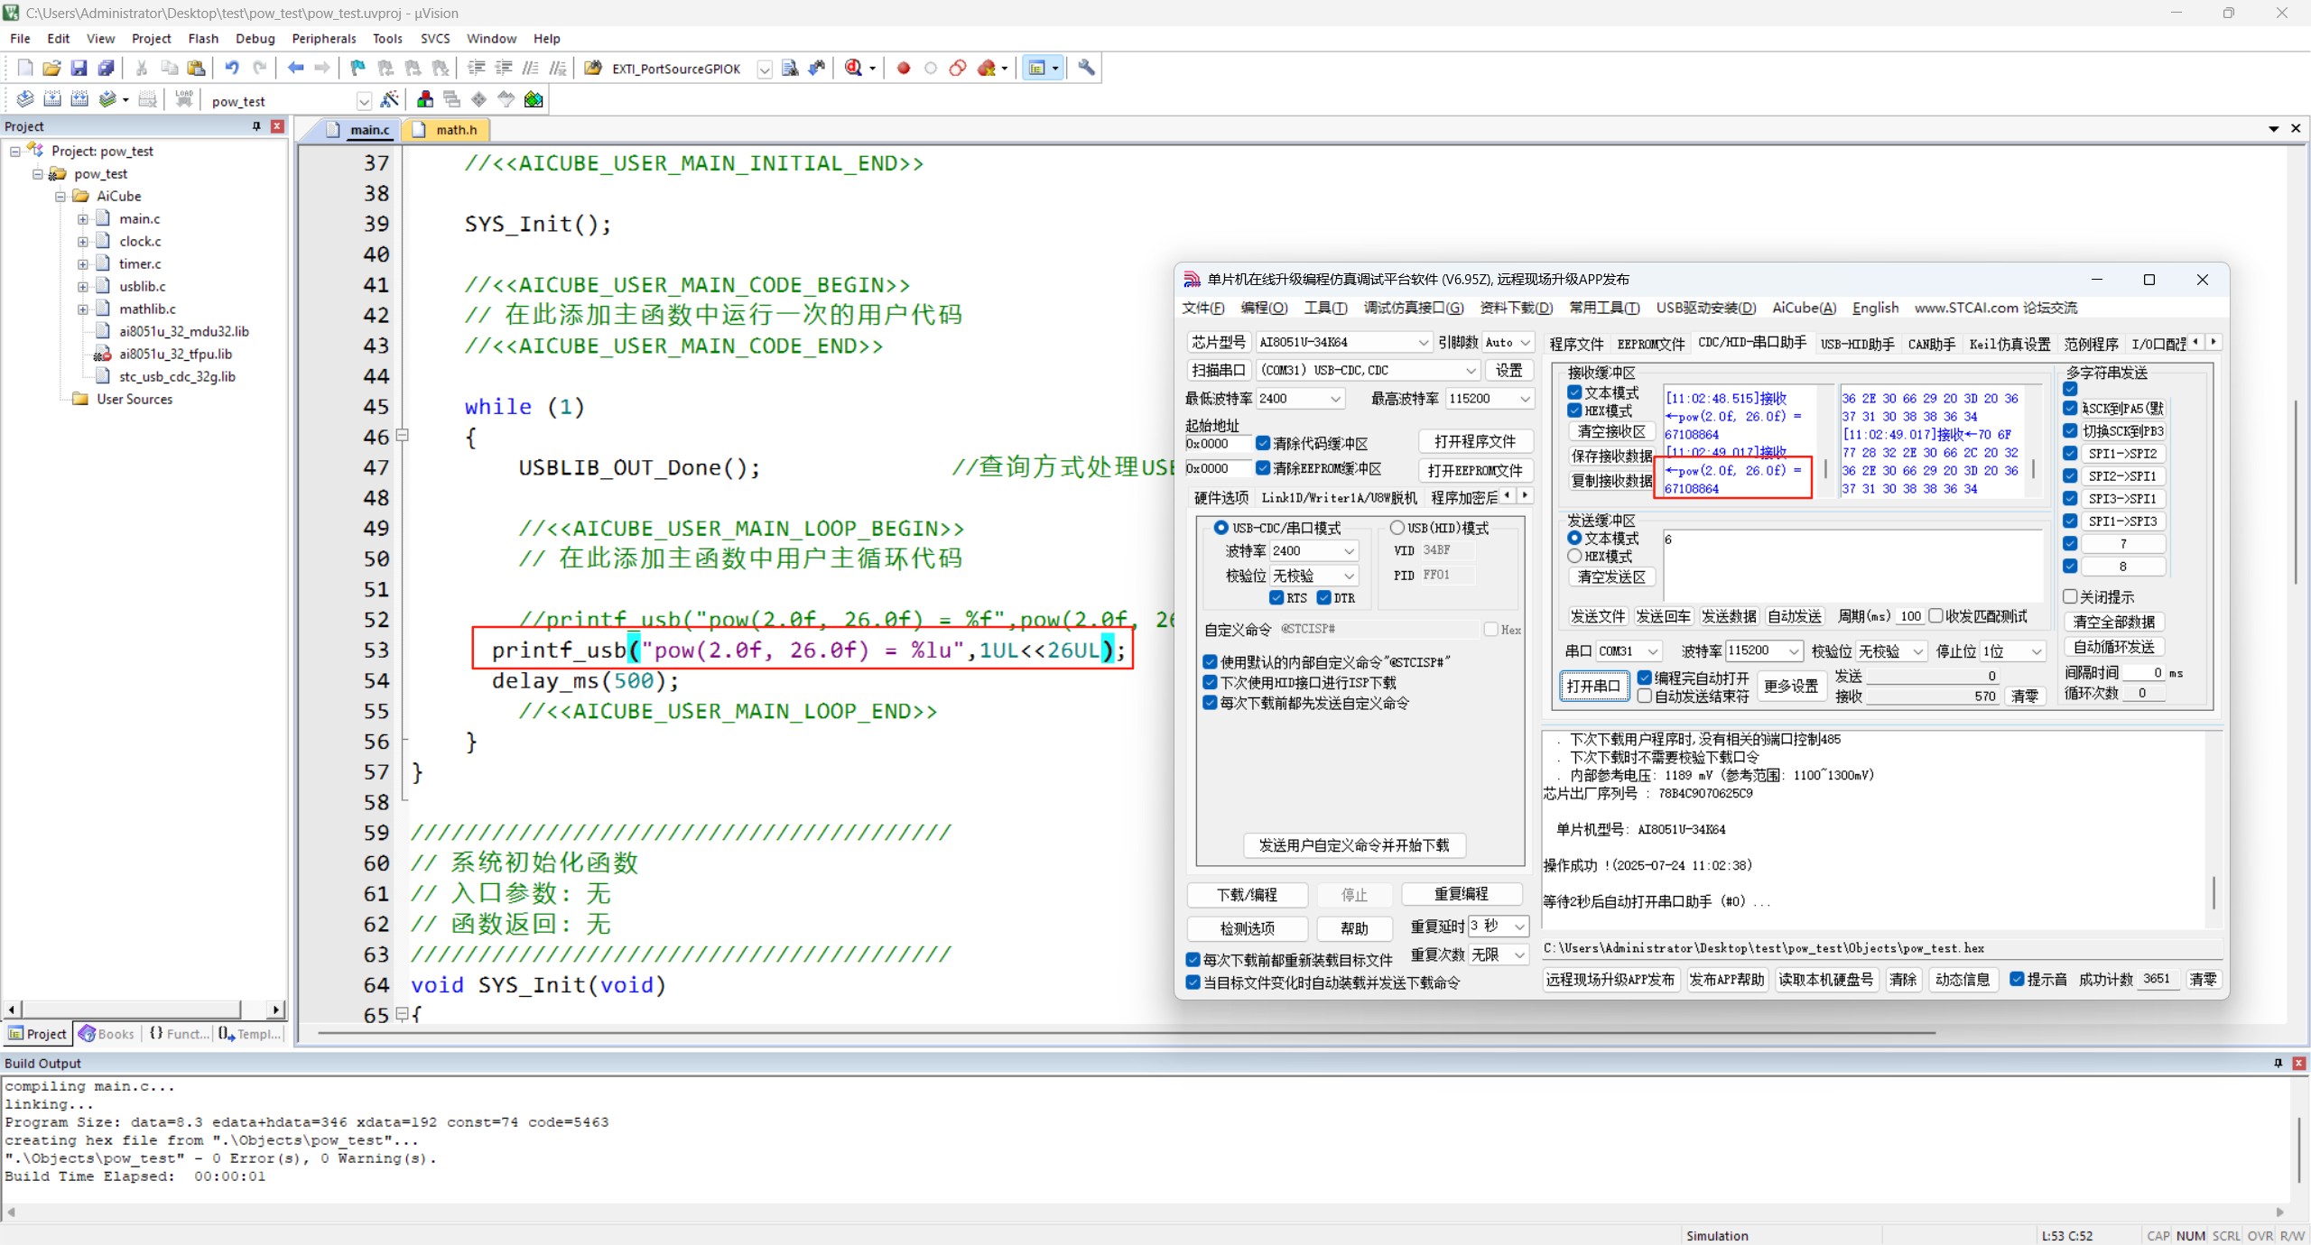Viewport: 2311px width, 1245px height.
Task: Toggle the RTS checkbox
Action: (1276, 597)
